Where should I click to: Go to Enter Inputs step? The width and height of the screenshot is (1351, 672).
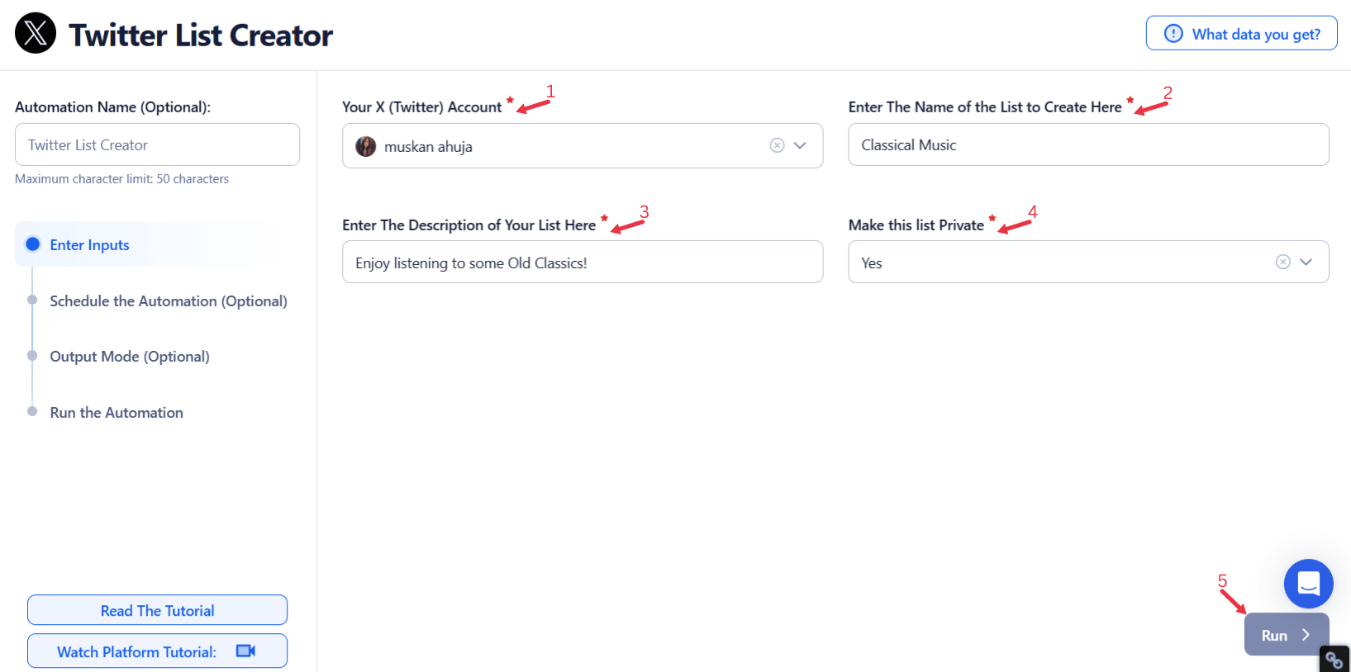(x=89, y=245)
